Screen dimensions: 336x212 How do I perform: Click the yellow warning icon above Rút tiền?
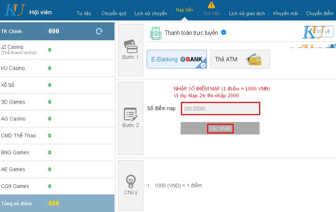(x=211, y=5)
